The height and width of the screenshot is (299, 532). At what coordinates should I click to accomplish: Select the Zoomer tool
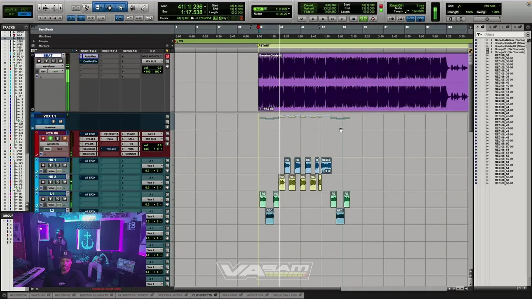(x=86, y=7)
